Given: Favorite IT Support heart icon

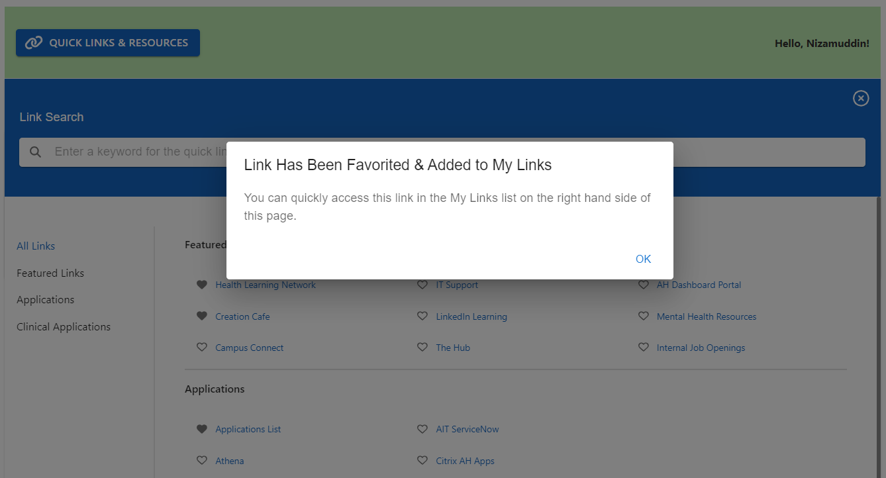Looking at the screenshot, I should 422,285.
